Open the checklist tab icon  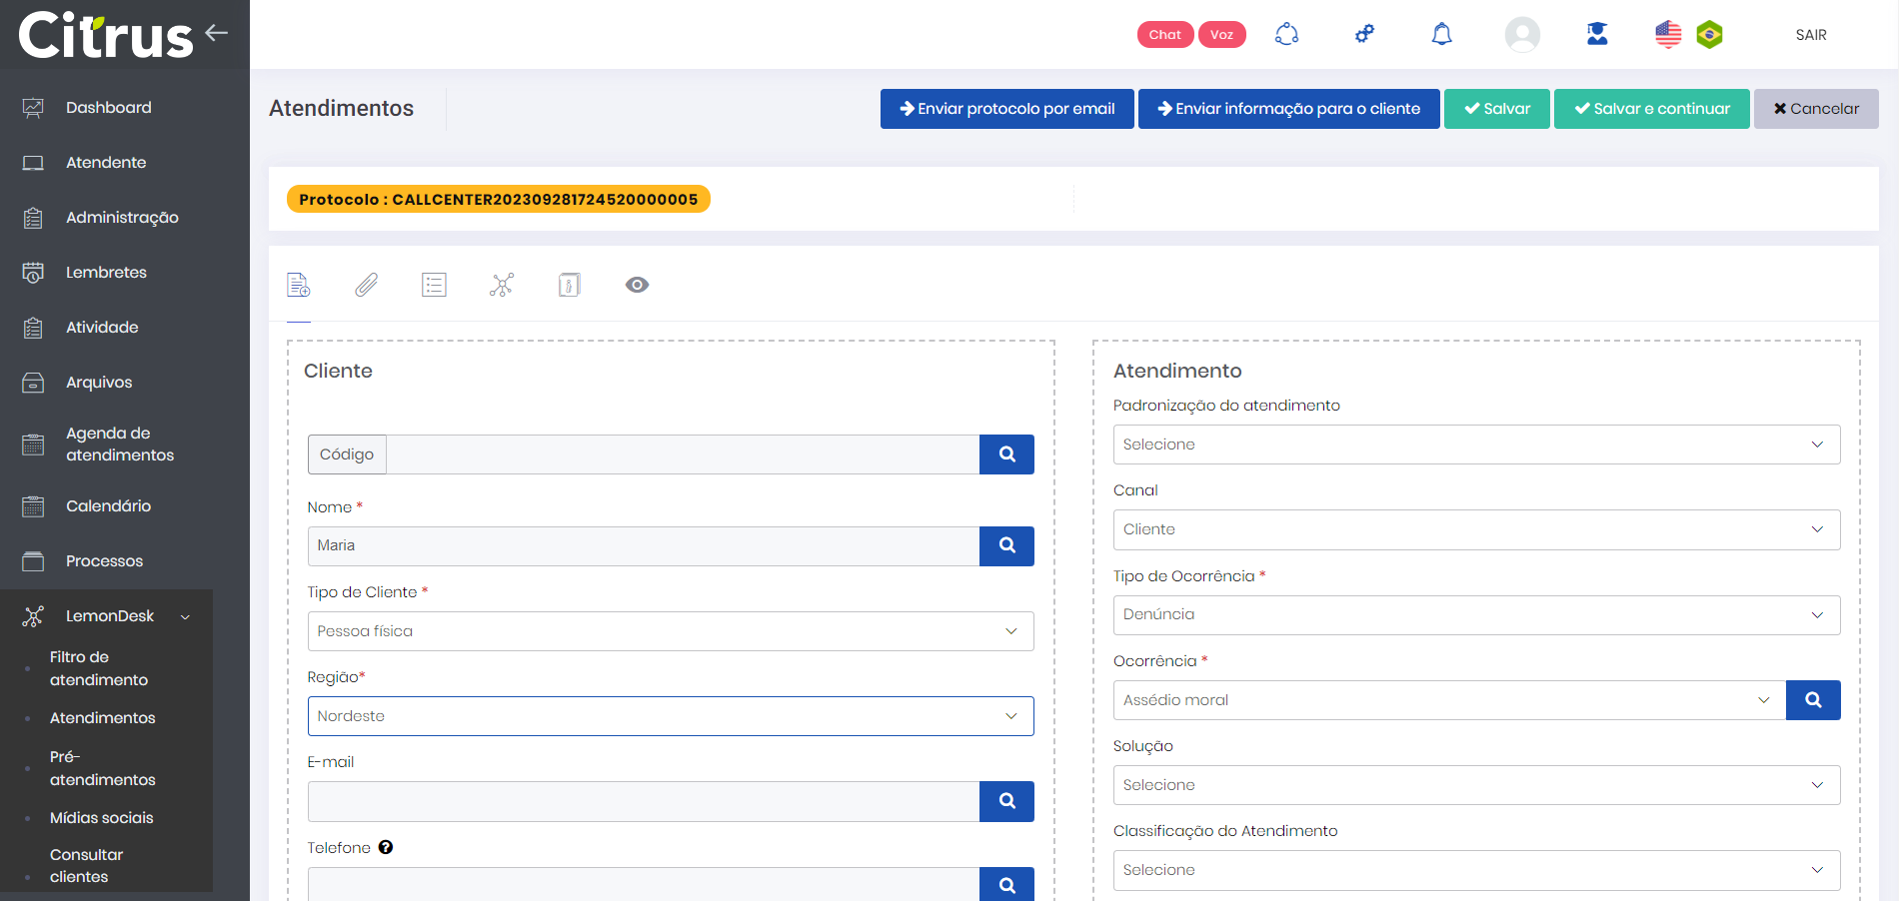coord(434,286)
